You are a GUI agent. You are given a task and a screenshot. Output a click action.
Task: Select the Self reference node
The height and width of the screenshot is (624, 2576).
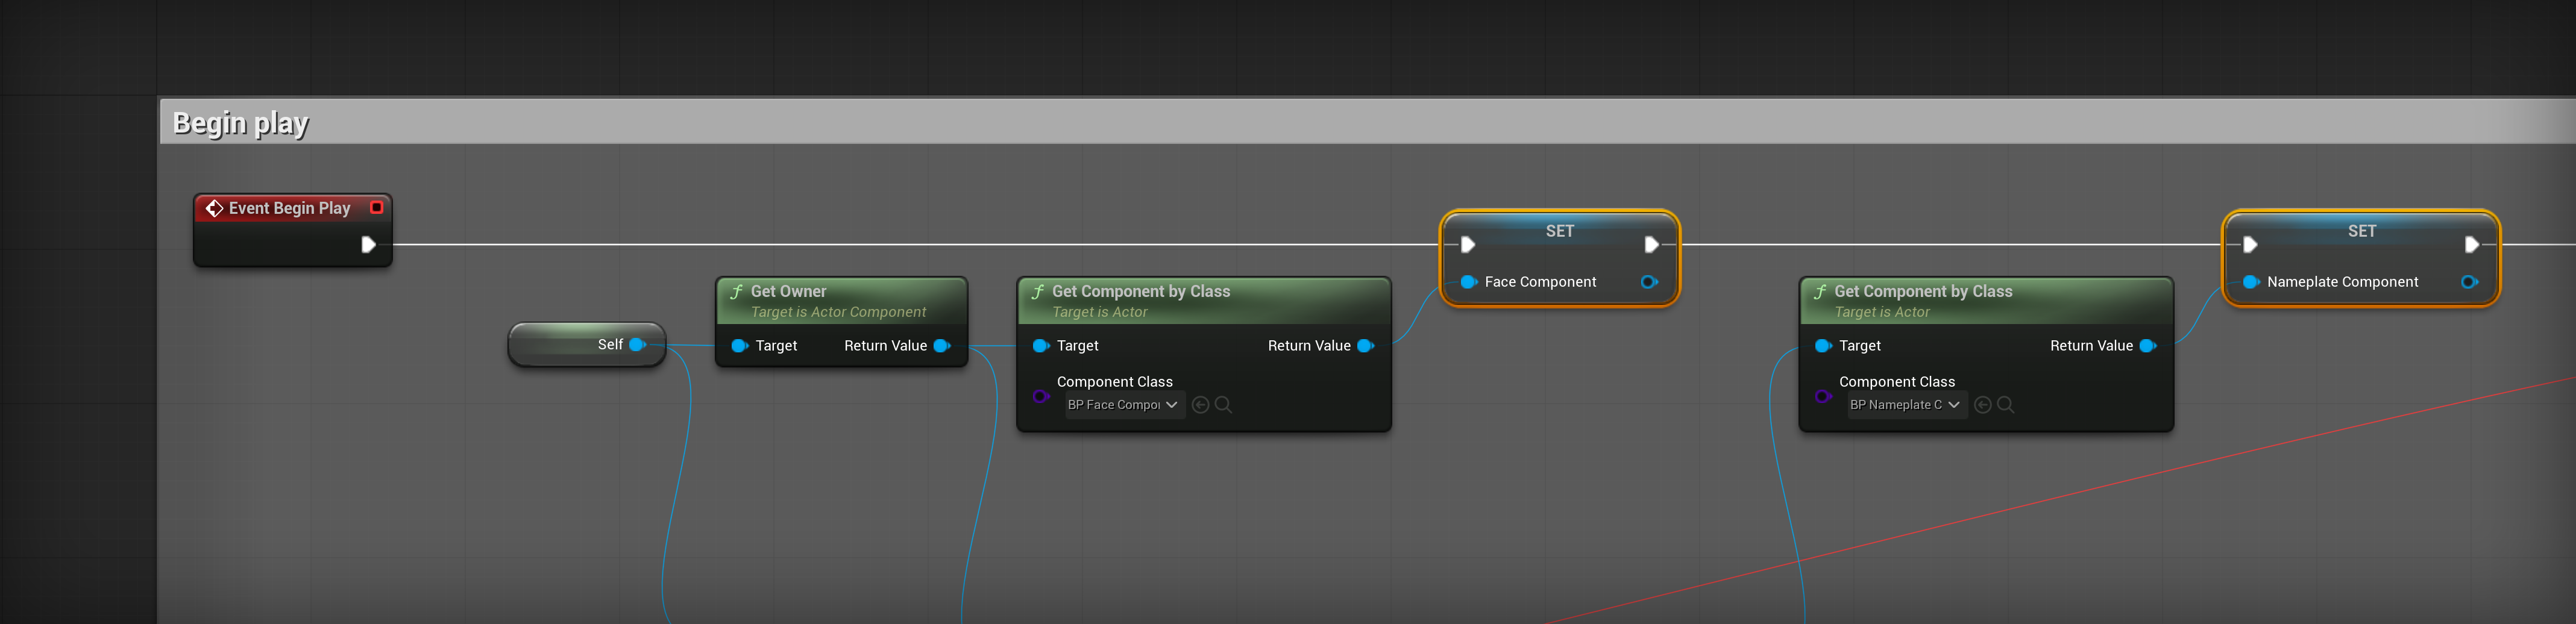[x=587, y=344]
